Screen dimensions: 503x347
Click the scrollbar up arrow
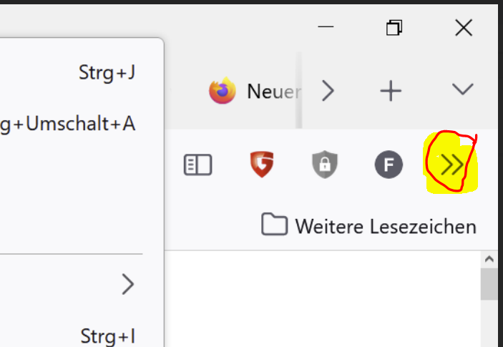click(x=490, y=259)
